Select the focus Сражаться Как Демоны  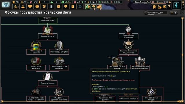[106, 99]
